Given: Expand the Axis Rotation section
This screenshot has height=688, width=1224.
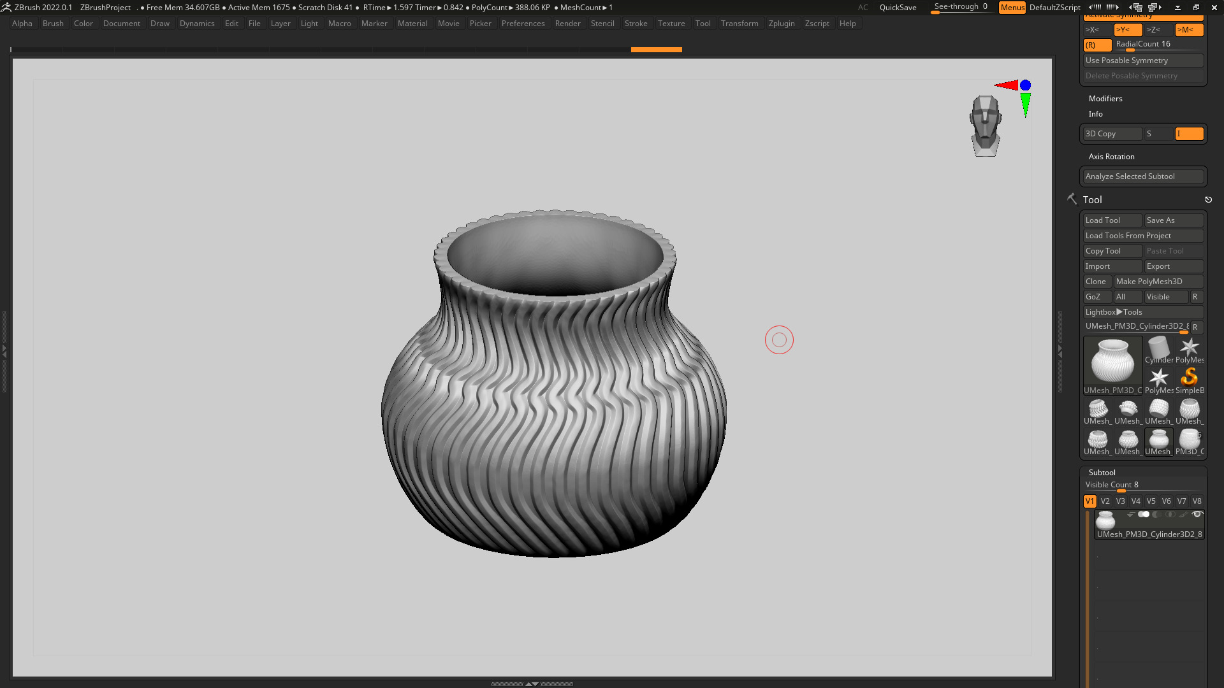Looking at the screenshot, I should coord(1111,157).
